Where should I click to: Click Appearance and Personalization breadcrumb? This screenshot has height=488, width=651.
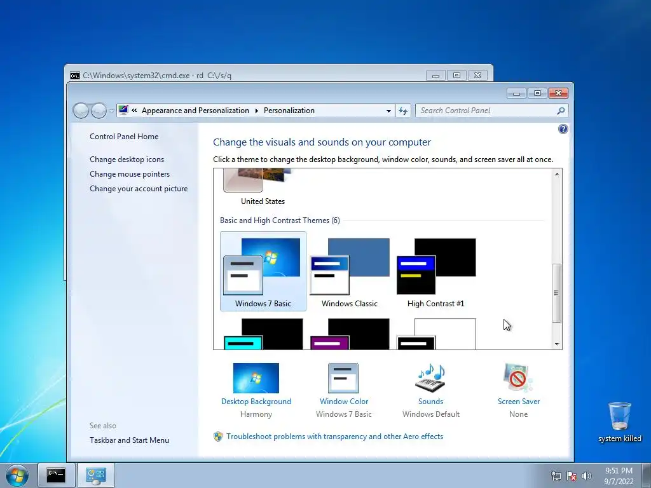click(x=195, y=111)
